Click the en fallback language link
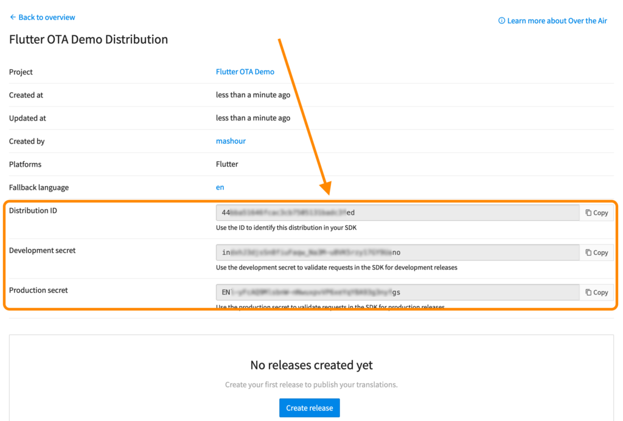The image size is (623, 421). pyautogui.click(x=220, y=187)
